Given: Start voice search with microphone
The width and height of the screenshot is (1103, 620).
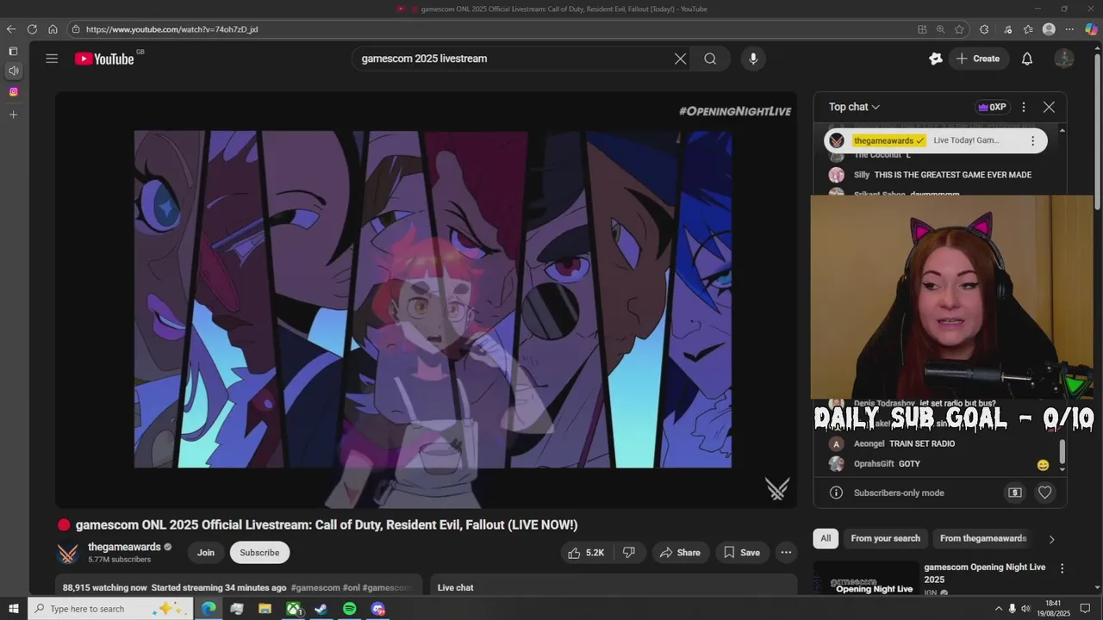Looking at the screenshot, I should (x=753, y=59).
